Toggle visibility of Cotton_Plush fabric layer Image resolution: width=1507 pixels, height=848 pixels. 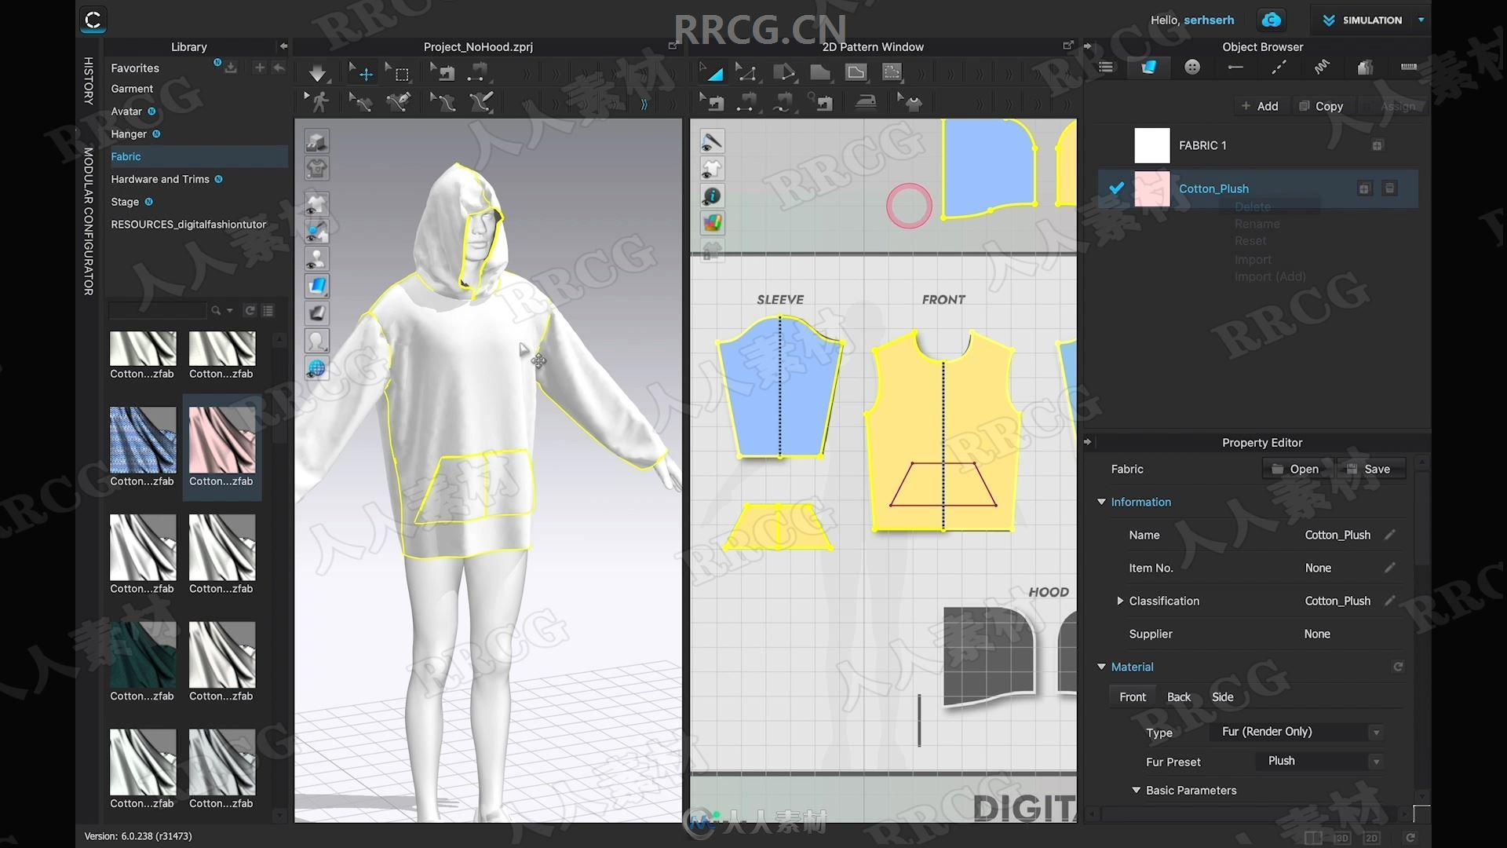pyautogui.click(x=1116, y=188)
